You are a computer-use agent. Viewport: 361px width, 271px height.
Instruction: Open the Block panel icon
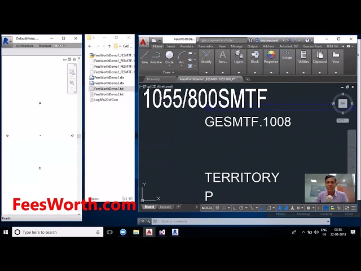point(254,57)
